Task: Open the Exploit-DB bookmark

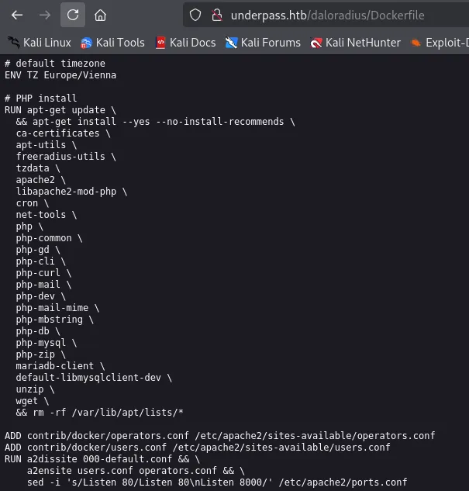Action: tap(440, 43)
